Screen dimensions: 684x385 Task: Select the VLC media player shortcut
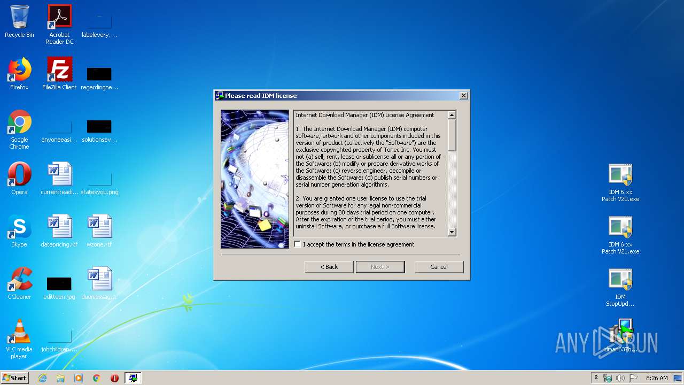[x=19, y=339]
